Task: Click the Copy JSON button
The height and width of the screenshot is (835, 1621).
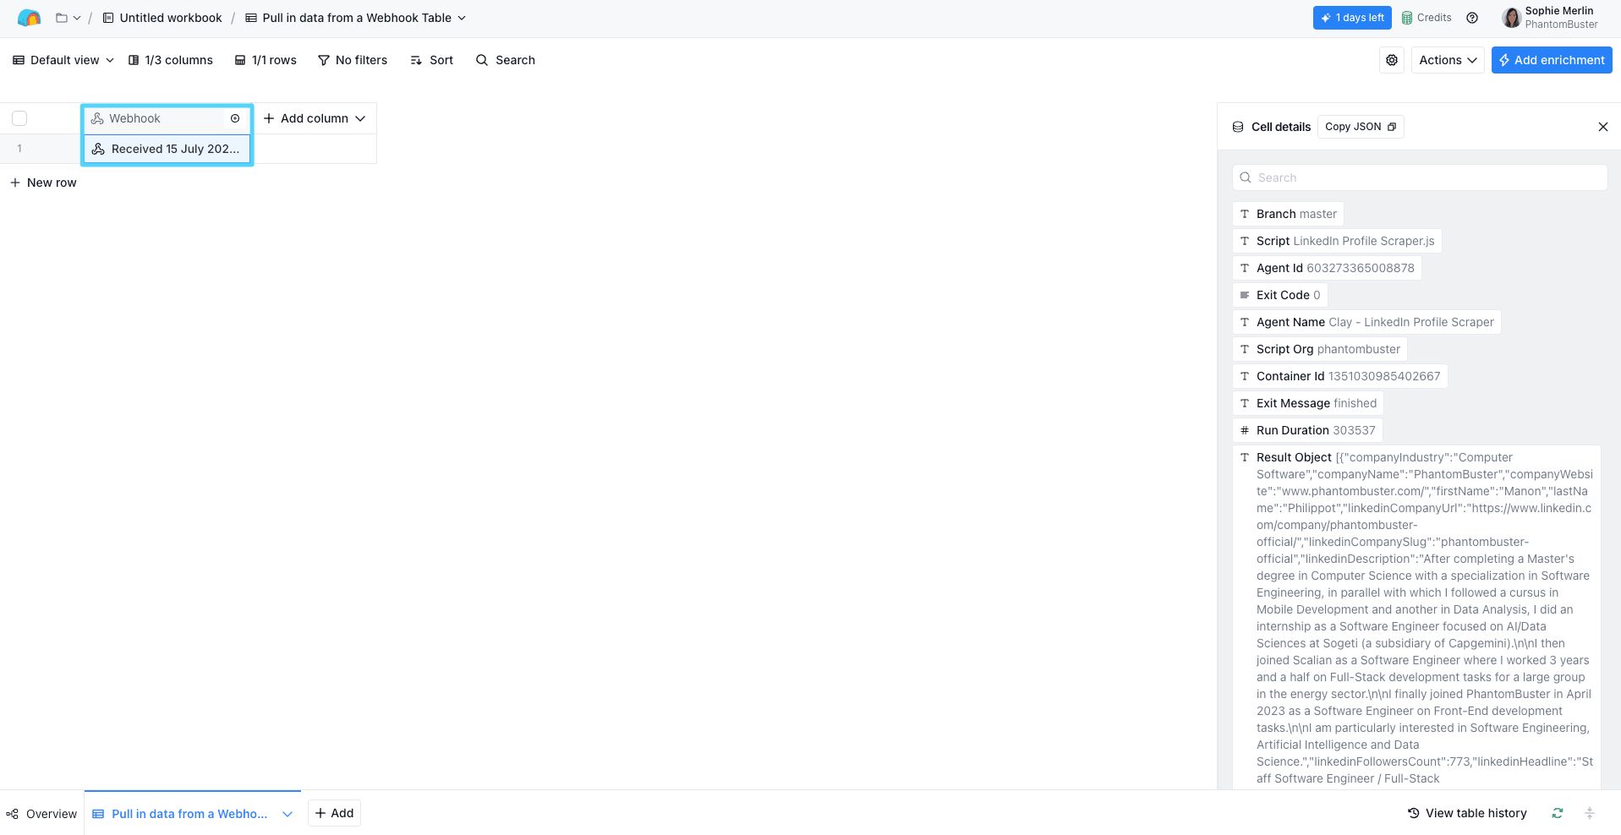Action: click(1361, 127)
